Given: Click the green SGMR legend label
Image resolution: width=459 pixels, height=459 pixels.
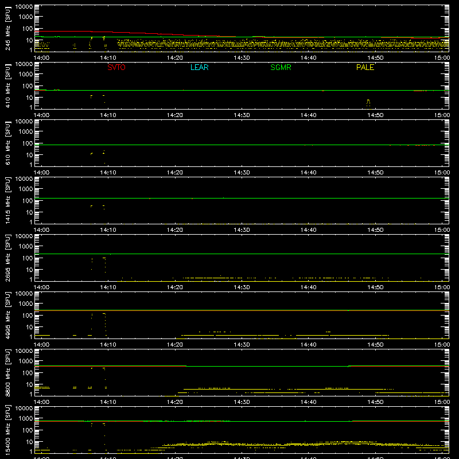Looking at the screenshot, I should pyautogui.click(x=281, y=67).
